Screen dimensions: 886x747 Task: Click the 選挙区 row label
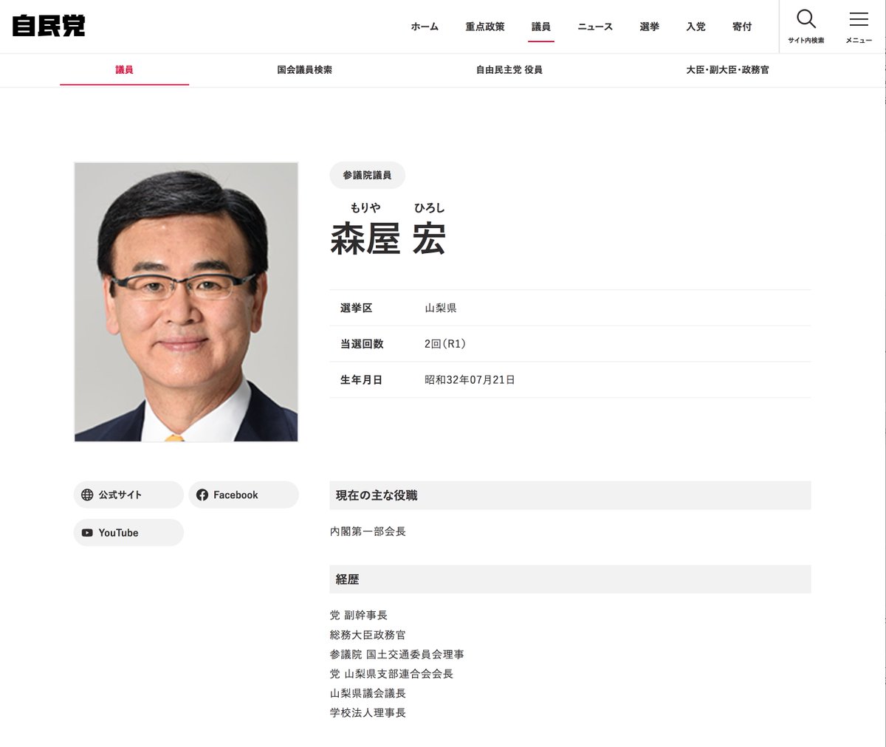click(356, 308)
